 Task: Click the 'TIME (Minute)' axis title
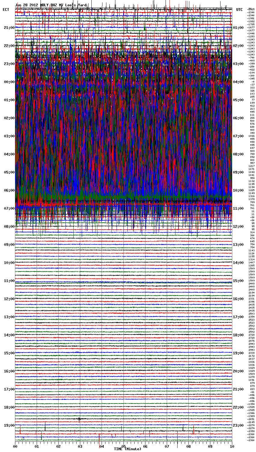(x=127, y=449)
